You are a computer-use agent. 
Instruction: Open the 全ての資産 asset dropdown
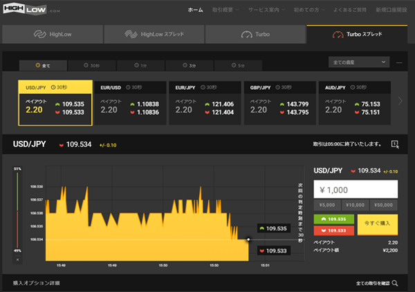[x=359, y=62]
